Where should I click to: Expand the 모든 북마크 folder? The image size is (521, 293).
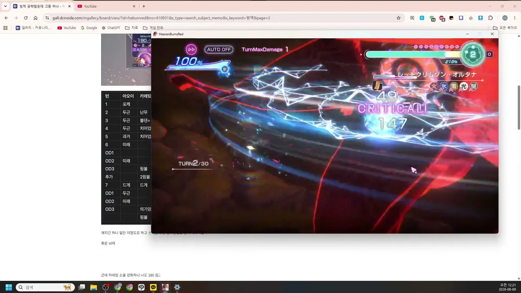(x=505, y=28)
